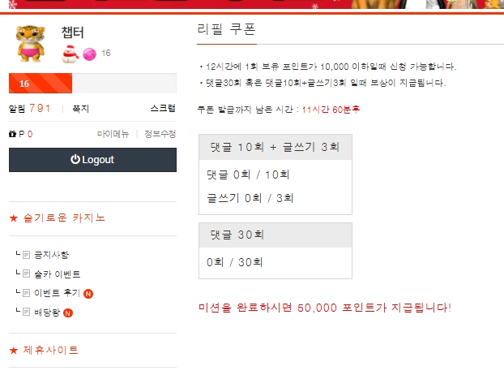Click the tiger avatar profile image
504x375 pixels.
point(31,44)
